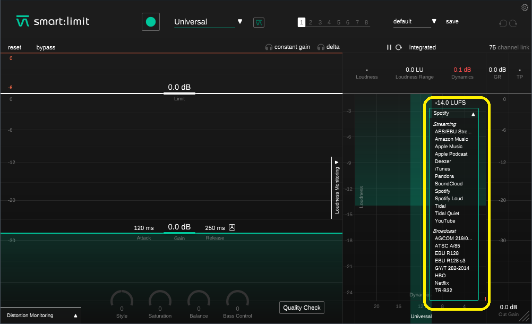
Task: Click the Gain line handle
Action: [x=179, y=233]
